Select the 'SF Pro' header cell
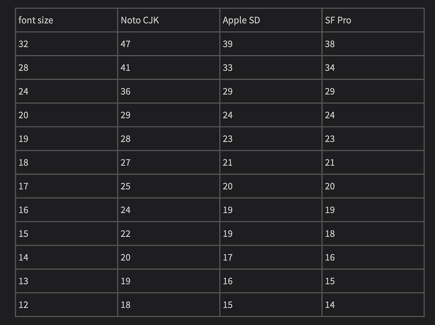The width and height of the screenshot is (435, 325). click(373, 20)
